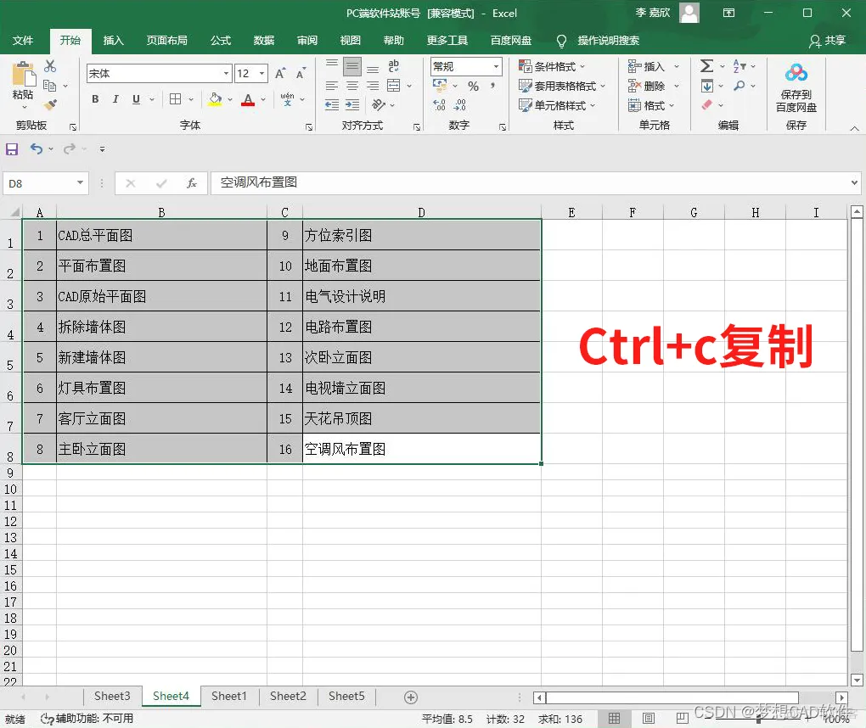The width and height of the screenshot is (866, 728).
Task: Click 操作说明搜索 Tell Me box
Action: coord(599,40)
